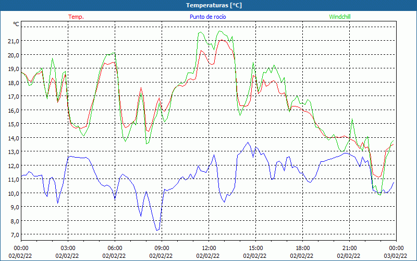Click the 9,0 y-axis value

(15, 207)
